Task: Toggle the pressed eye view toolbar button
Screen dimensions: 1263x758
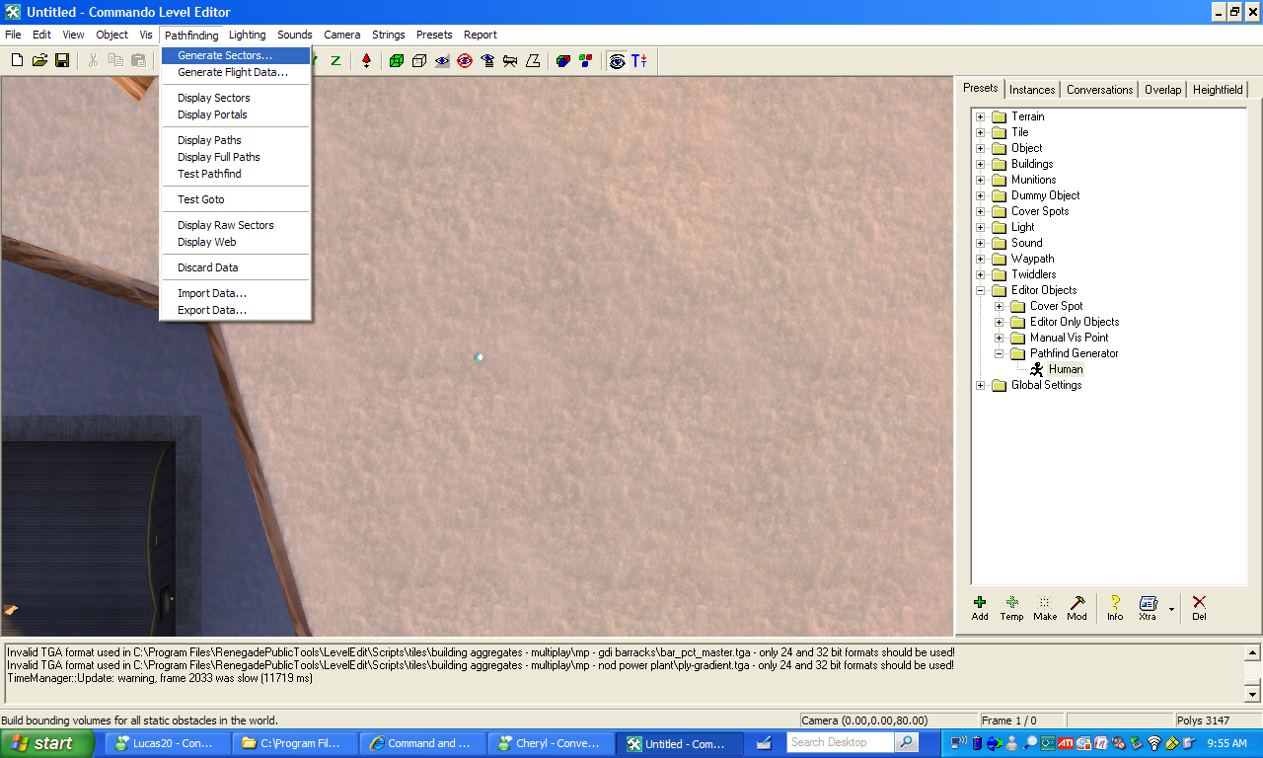Action: 617,60
